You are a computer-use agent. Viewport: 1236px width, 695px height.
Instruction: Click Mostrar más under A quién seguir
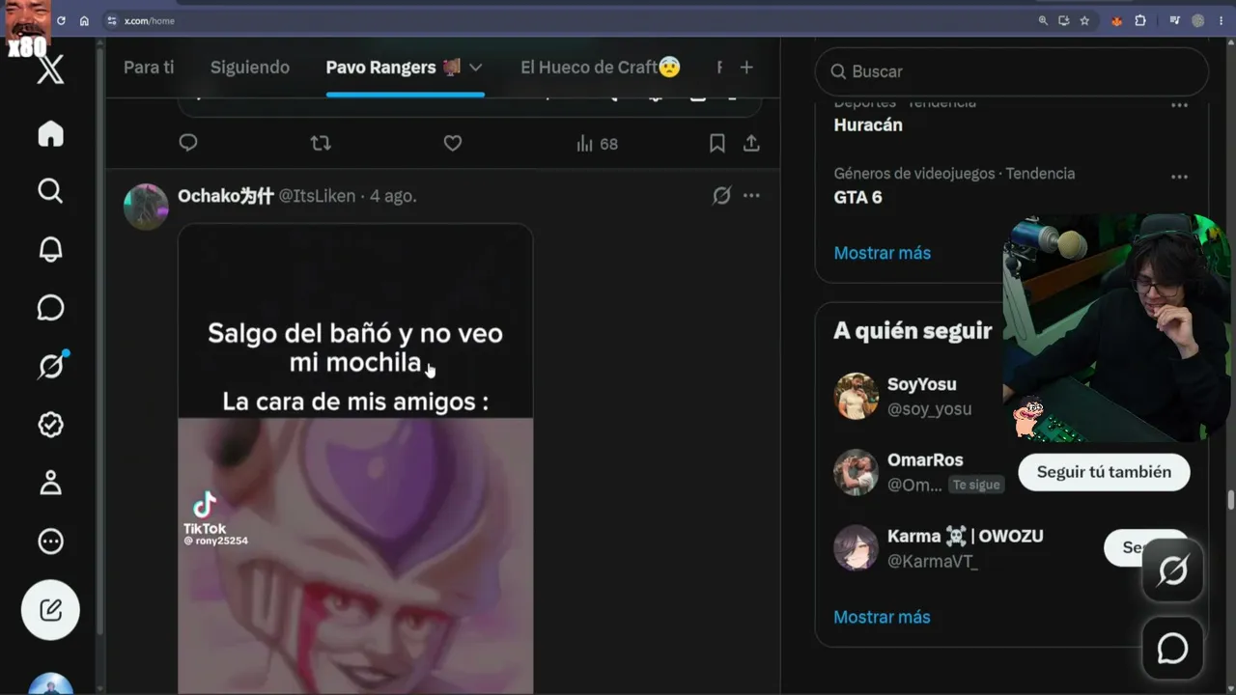coord(883,617)
